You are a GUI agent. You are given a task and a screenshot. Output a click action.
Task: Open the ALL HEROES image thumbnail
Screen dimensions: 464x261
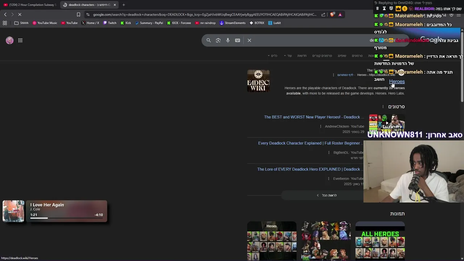point(380,241)
